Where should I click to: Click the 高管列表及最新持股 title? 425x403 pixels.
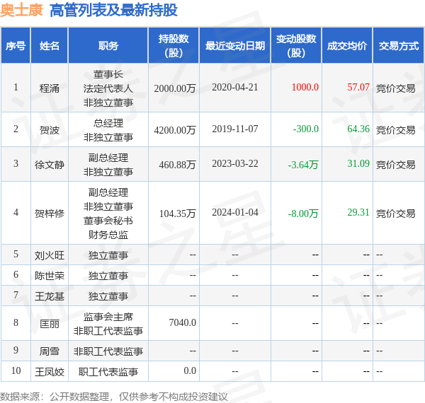tap(113, 11)
